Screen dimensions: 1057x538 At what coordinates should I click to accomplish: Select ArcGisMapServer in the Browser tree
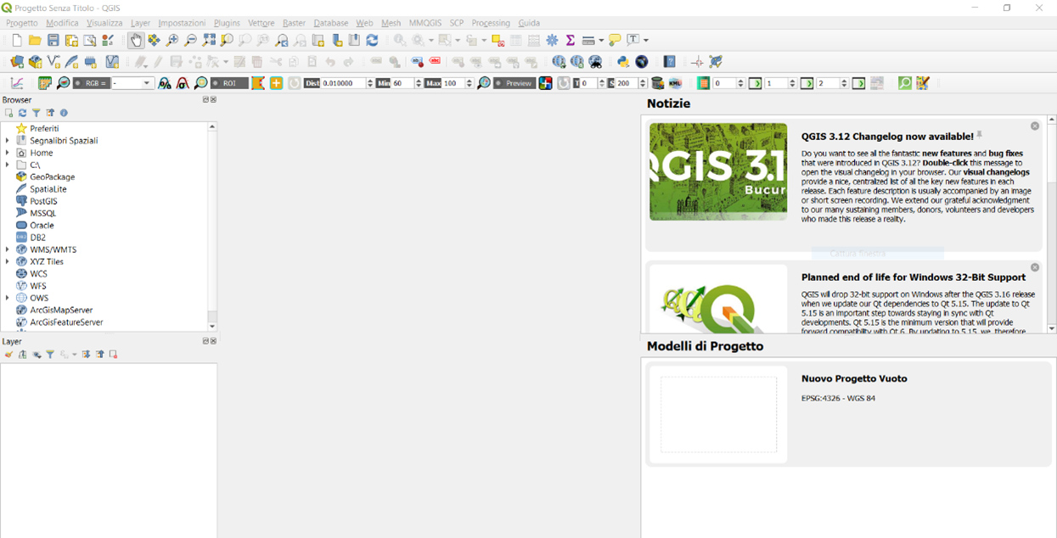(61, 311)
